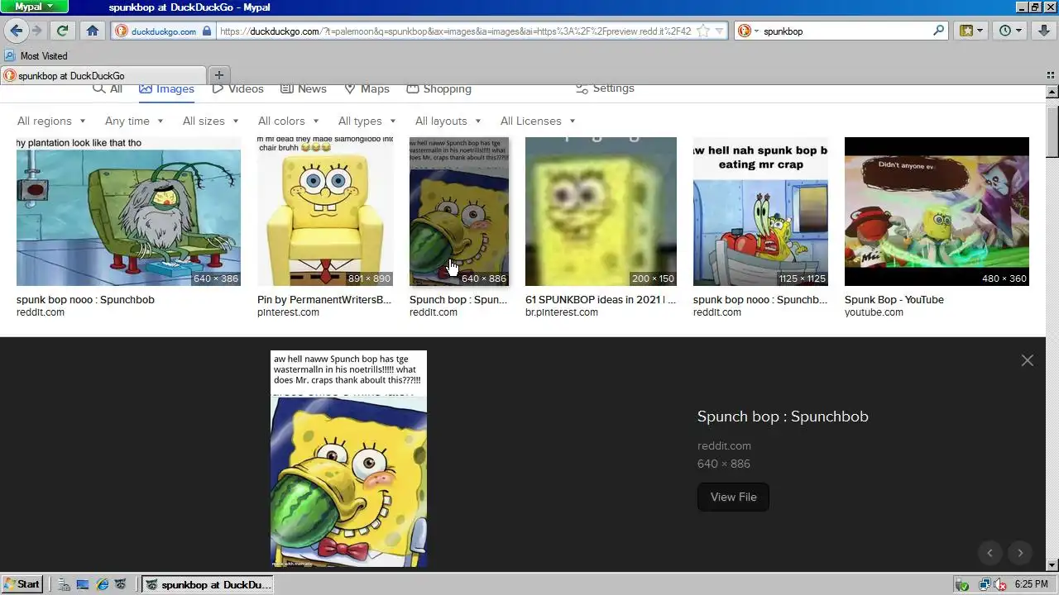Click the plantation Plankton chair thumbnail
The width and height of the screenshot is (1059, 595).
(x=128, y=212)
